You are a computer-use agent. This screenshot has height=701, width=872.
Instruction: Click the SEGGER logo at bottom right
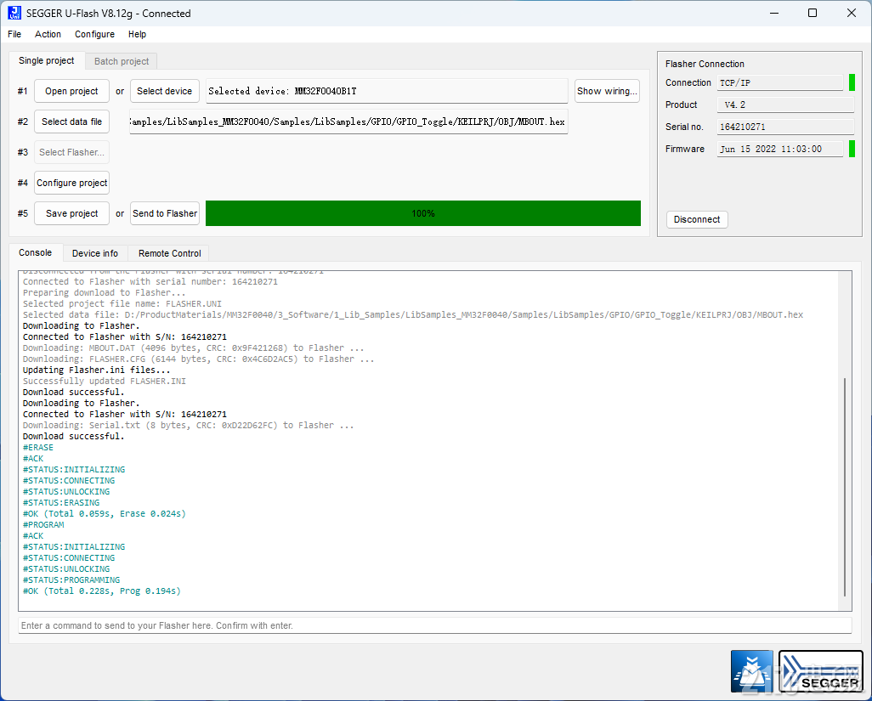click(821, 671)
